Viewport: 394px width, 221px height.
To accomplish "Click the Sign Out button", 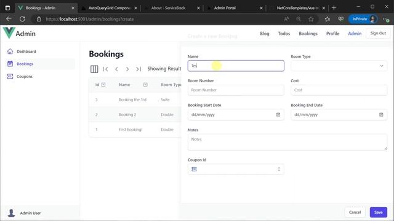I will pyautogui.click(x=378, y=33).
